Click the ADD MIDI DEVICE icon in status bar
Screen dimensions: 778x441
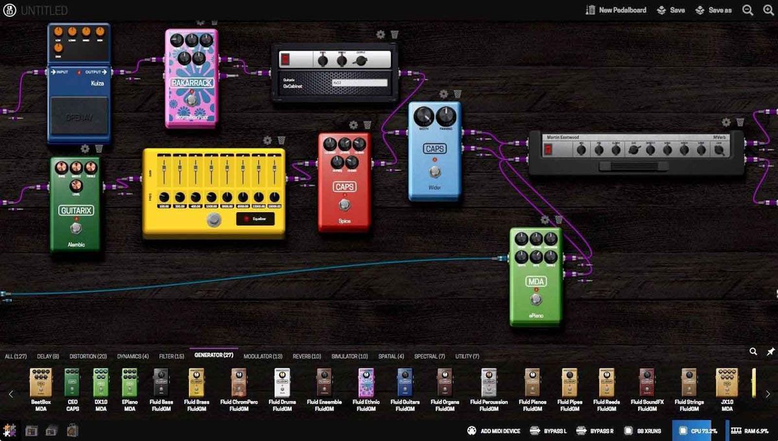(x=471, y=430)
